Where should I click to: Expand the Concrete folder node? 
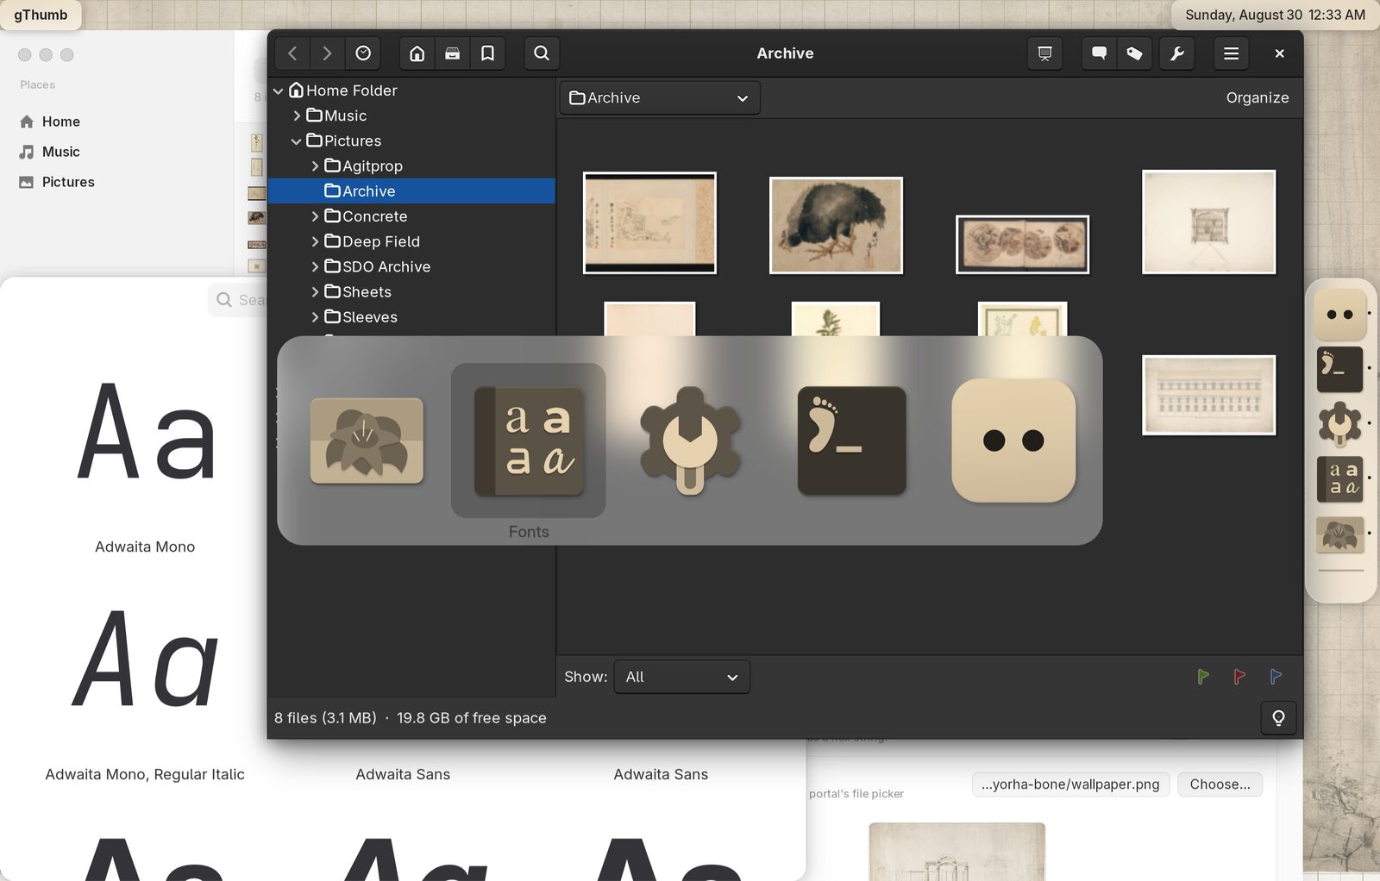315,216
